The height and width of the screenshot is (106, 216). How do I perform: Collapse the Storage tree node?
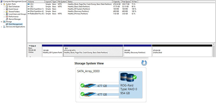[2, 22]
